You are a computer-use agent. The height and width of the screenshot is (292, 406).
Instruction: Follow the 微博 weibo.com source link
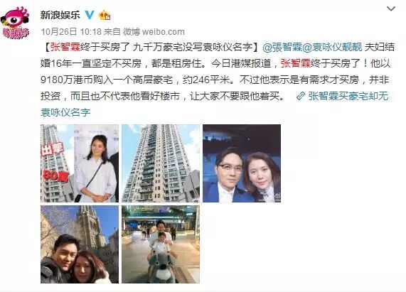[154, 32]
